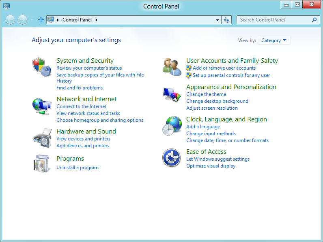Open Uninstall a program link
Image resolution: width=323 pixels, height=242 pixels.
(78, 168)
